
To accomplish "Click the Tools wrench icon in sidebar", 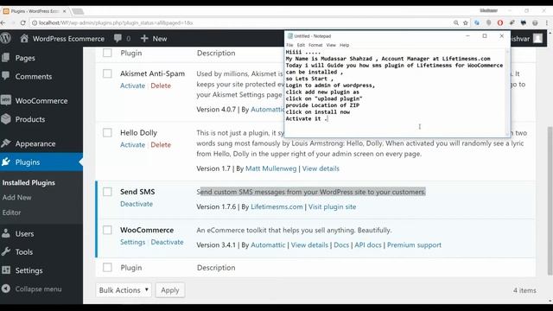I will point(6,251).
